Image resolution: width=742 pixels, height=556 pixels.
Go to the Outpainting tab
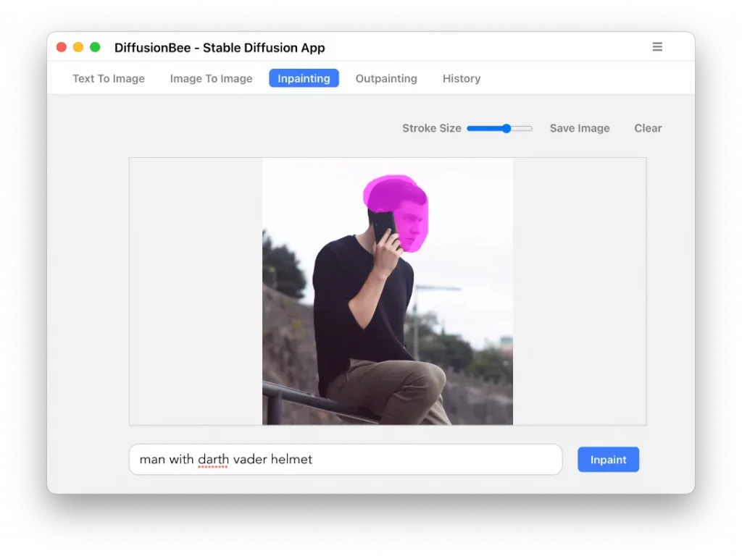386,78
